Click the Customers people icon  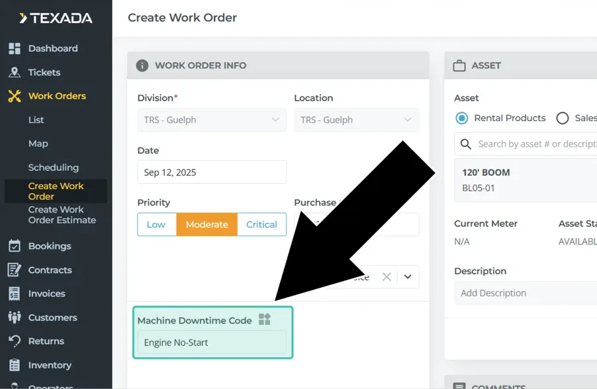point(15,318)
